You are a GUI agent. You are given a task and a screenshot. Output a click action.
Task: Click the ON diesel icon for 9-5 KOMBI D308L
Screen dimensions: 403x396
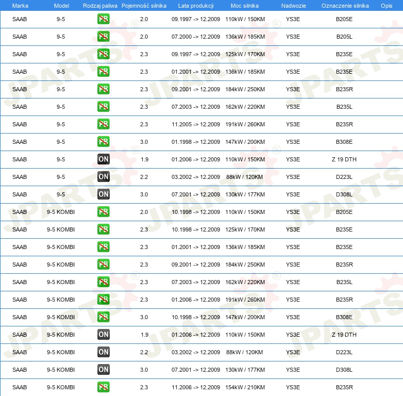(x=103, y=370)
